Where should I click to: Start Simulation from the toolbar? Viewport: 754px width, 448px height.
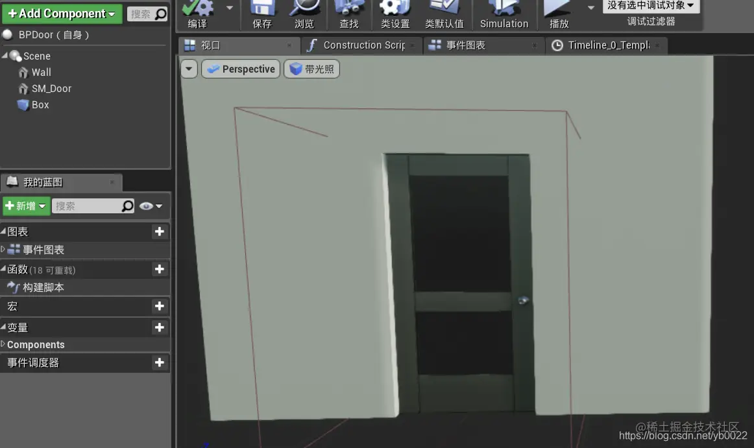coord(504,14)
